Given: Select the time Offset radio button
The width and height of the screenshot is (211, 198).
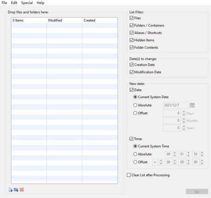Looking at the screenshot, I should tap(135, 162).
